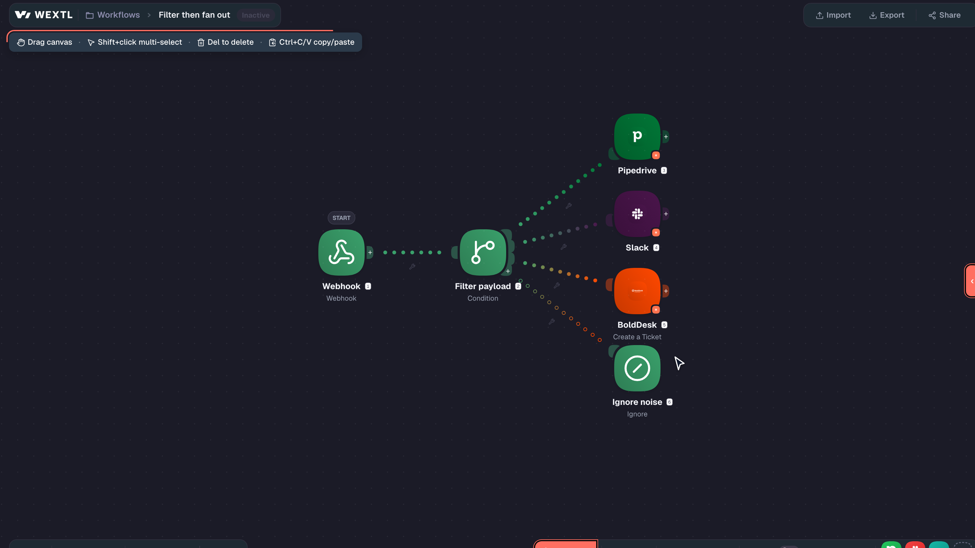Click the number 3 badge beside Pipedrive
The image size is (975, 548).
click(664, 170)
